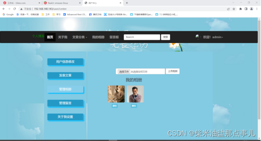Click the cat photo thumbnail
Viewport: 261px width, 141px height.
tap(116, 94)
